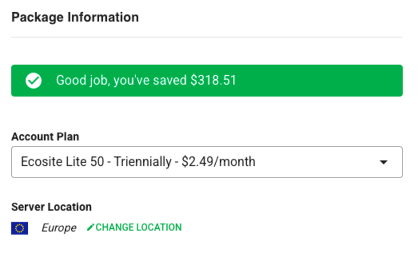Click the Account Plan label

click(x=45, y=137)
